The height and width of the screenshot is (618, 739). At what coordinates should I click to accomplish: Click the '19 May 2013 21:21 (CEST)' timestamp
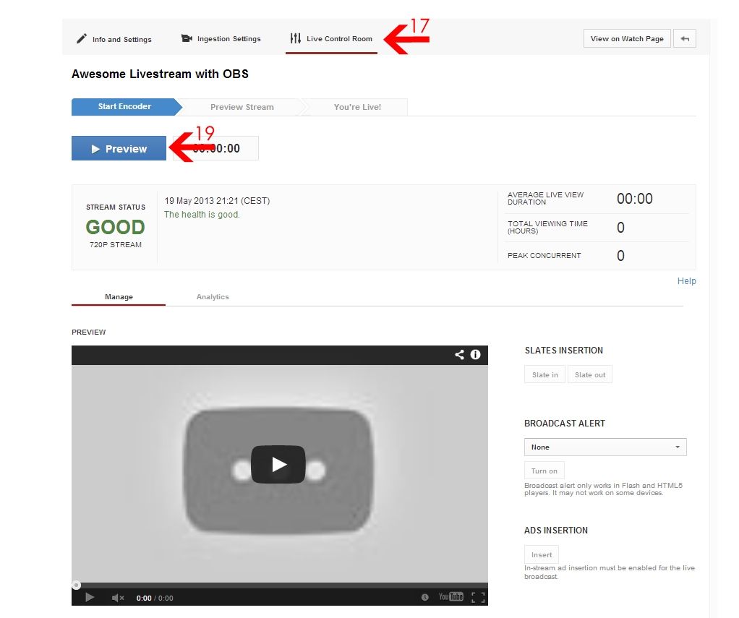(217, 201)
